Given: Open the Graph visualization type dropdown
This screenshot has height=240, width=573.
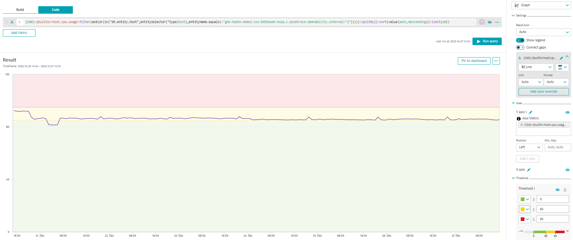Looking at the screenshot, I should click(541, 5).
